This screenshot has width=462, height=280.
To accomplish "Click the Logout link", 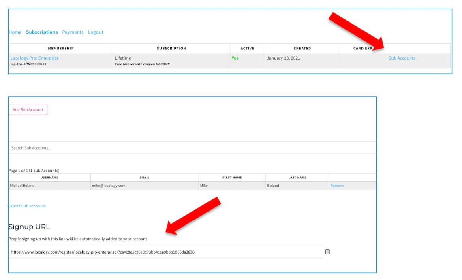I will [x=96, y=32].
